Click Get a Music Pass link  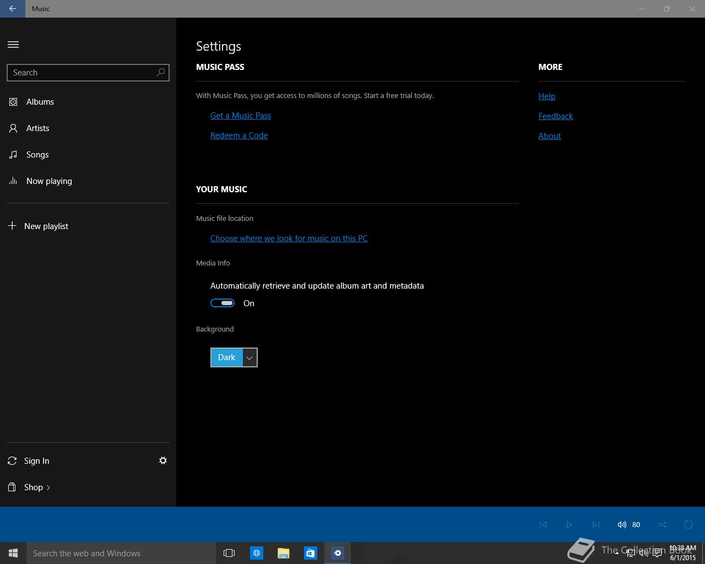point(241,116)
